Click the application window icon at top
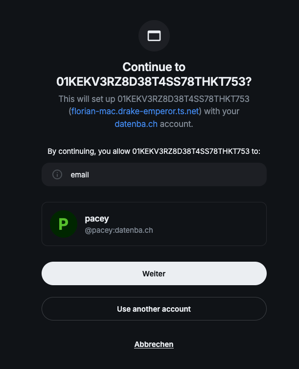Screen dimensions: 299x369 (x=154, y=36)
